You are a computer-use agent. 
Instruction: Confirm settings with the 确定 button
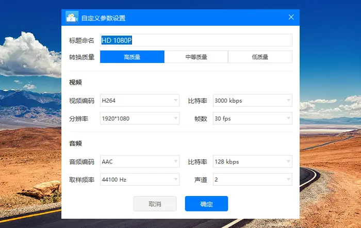(x=206, y=204)
